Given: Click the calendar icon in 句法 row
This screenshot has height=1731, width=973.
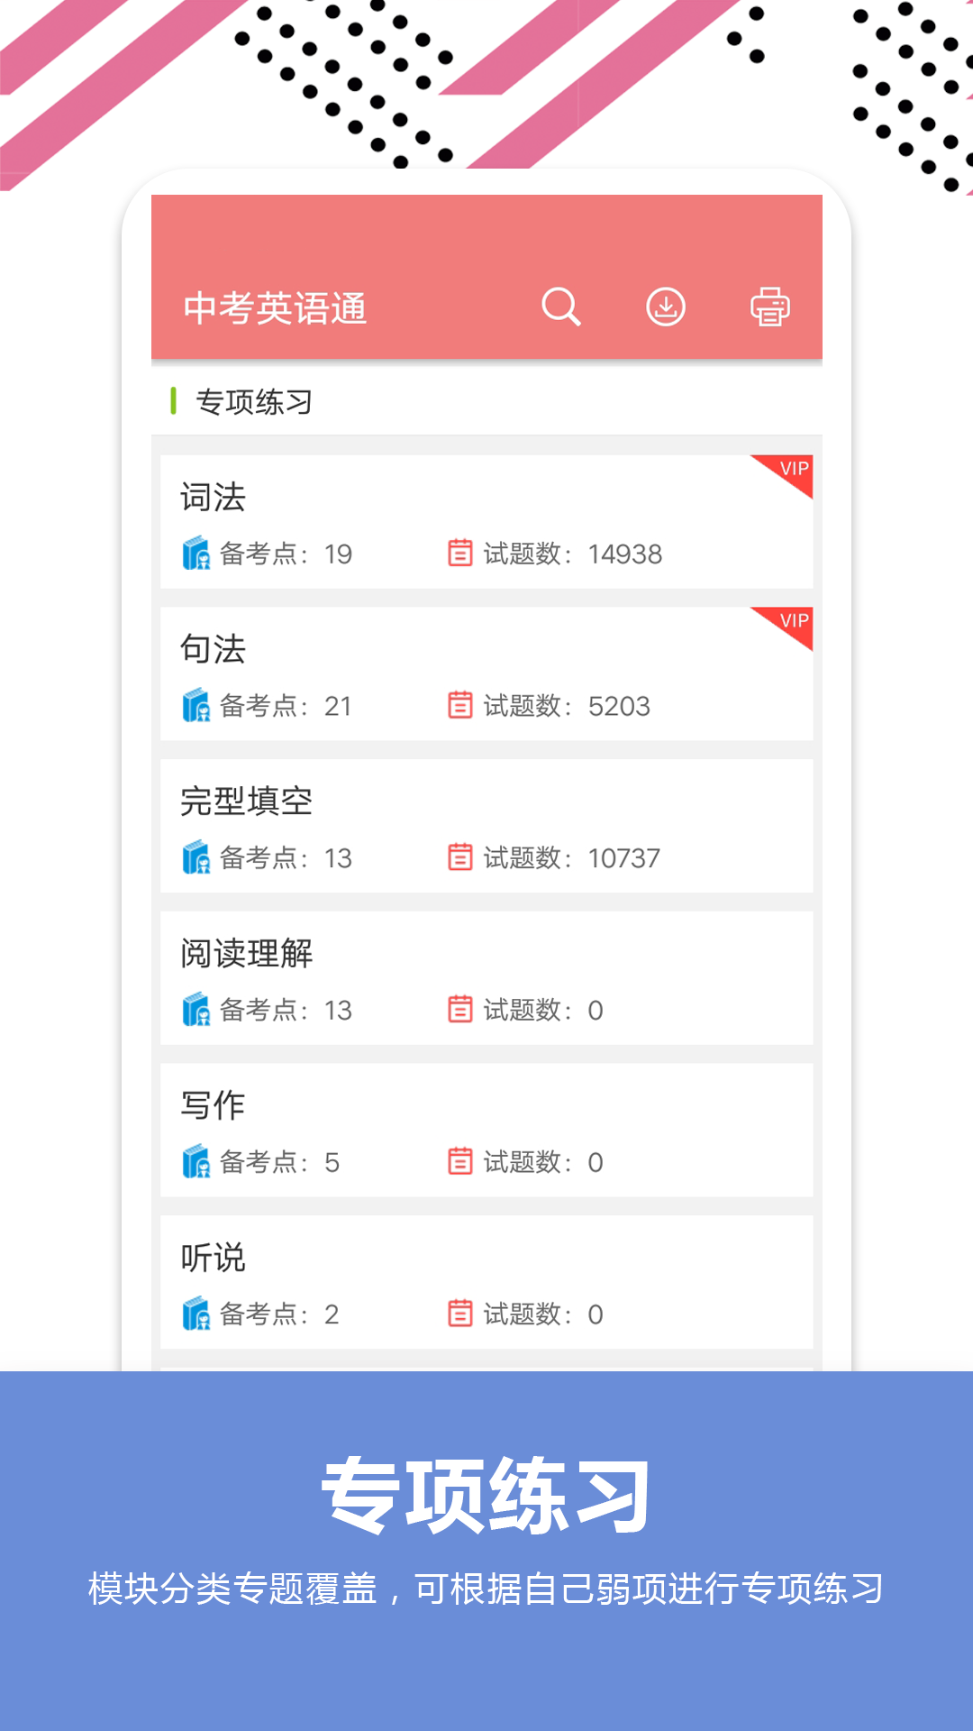Looking at the screenshot, I should [x=459, y=705].
